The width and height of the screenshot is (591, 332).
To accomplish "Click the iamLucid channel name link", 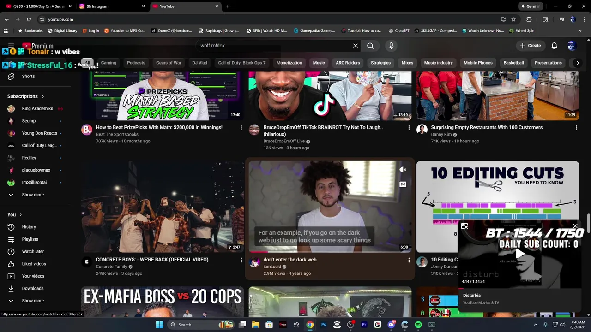I will click(272, 267).
